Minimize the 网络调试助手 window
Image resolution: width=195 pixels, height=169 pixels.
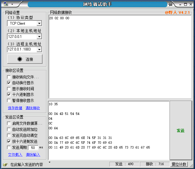point(180,5)
